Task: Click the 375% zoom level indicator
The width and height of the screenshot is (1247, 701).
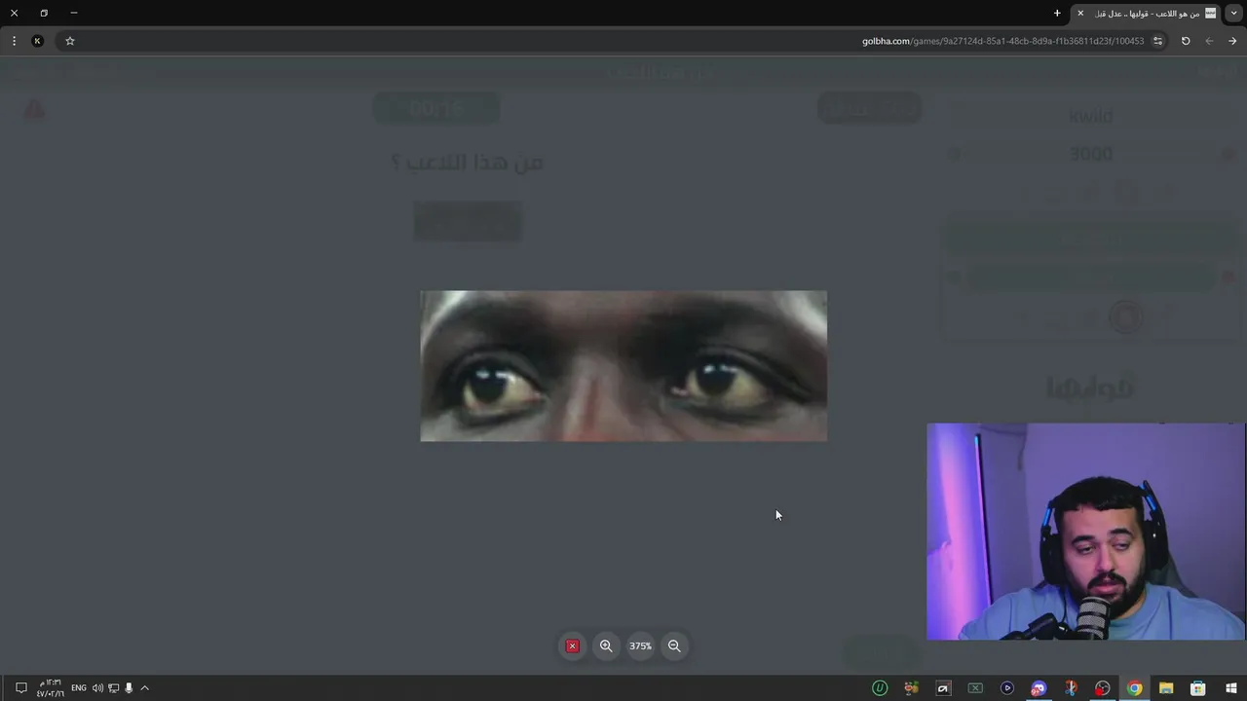Action: [640, 646]
